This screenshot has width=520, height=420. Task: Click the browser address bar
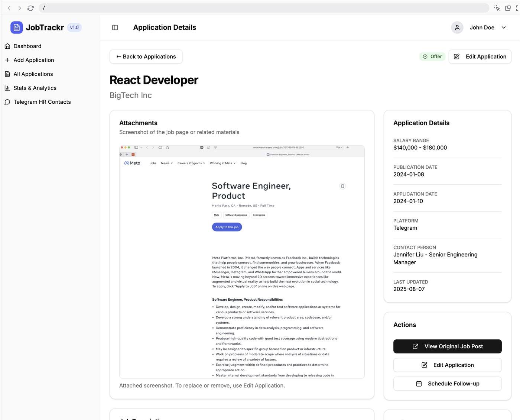(264, 8)
